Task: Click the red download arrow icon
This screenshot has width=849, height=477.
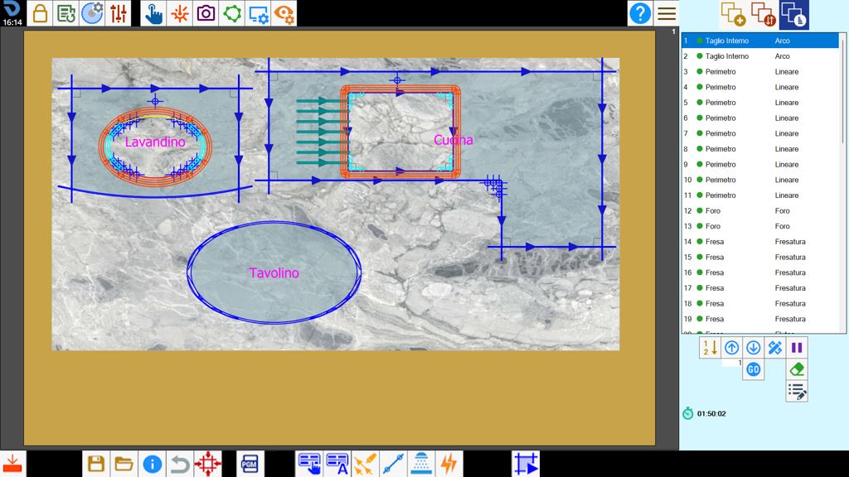Action: tap(12, 464)
